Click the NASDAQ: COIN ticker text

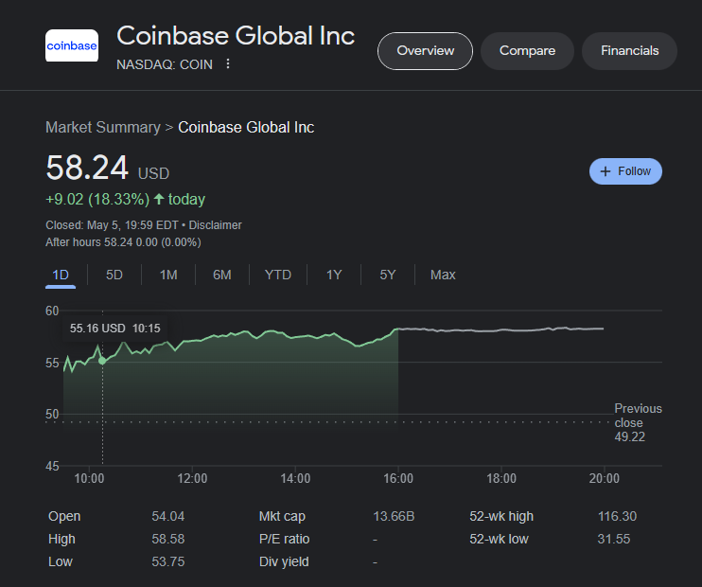pyautogui.click(x=165, y=64)
